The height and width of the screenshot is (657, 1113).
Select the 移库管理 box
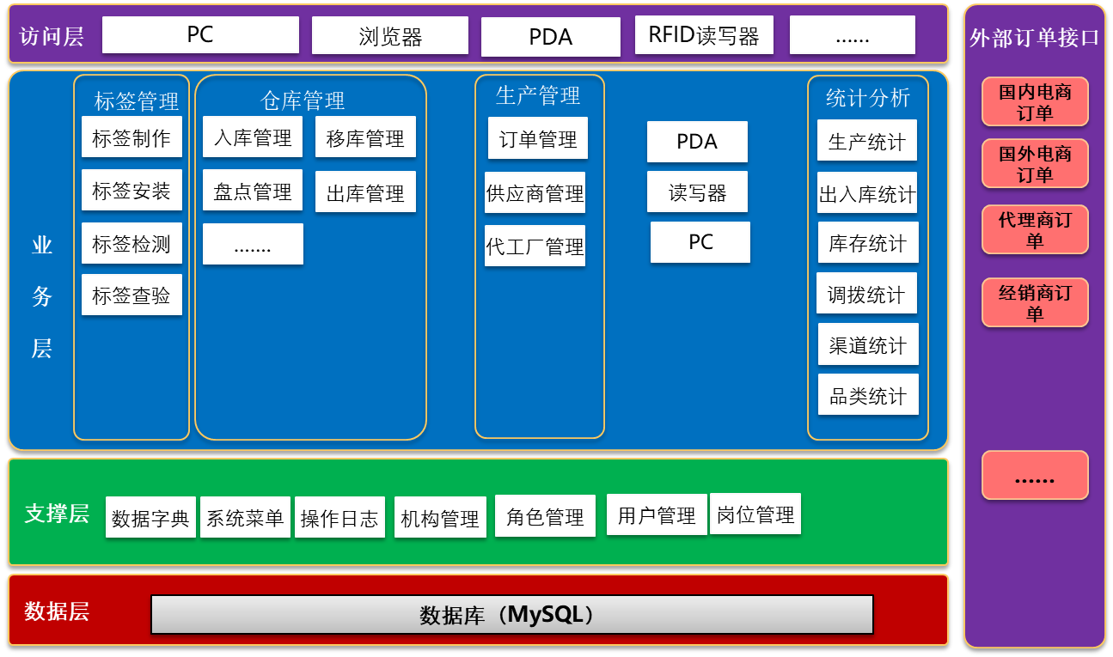tap(365, 137)
